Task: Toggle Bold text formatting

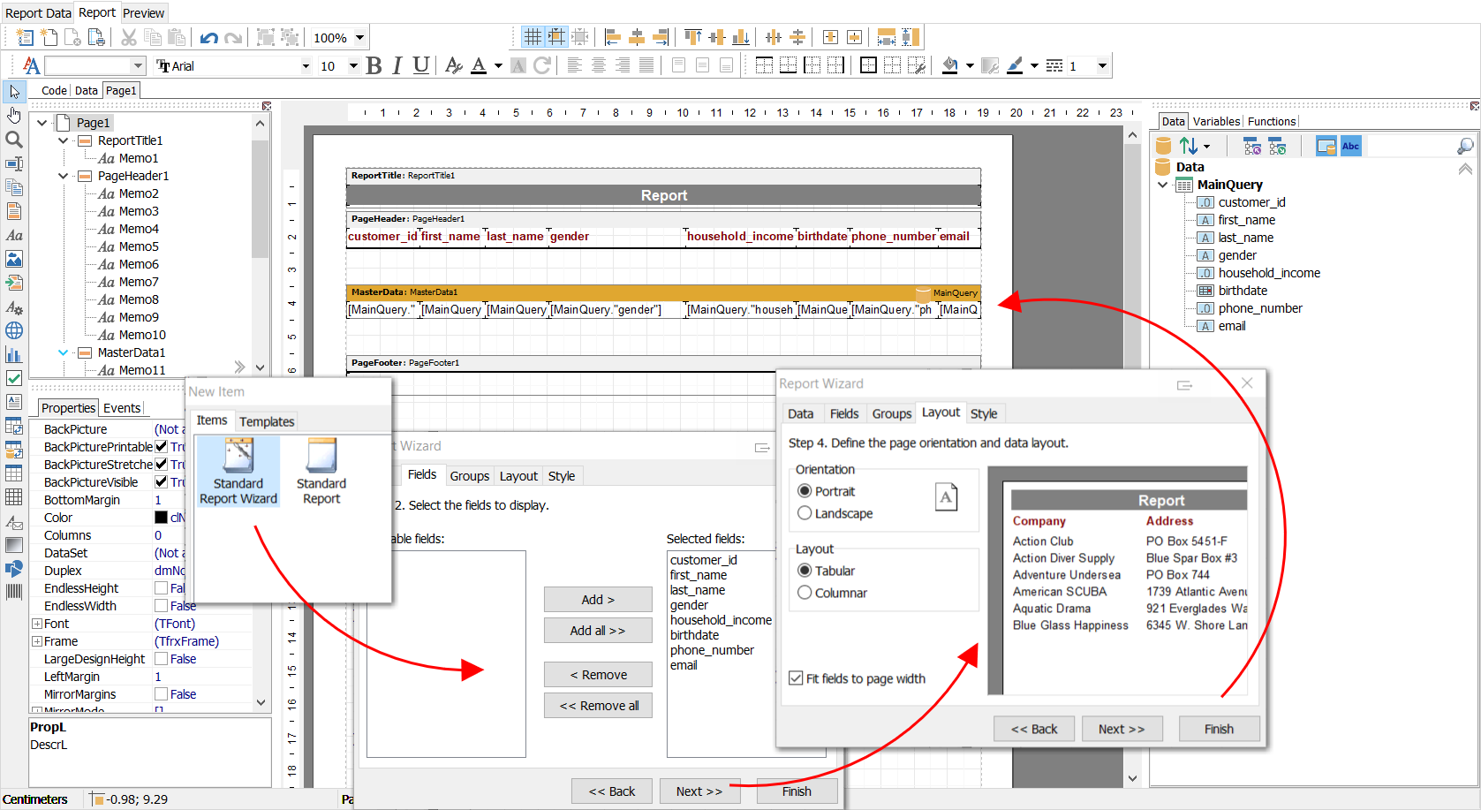Action: (x=374, y=65)
